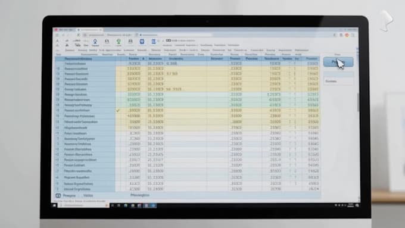Click the highlighted blue taskbar app icon
The image size is (405, 228).
[x=153, y=205]
